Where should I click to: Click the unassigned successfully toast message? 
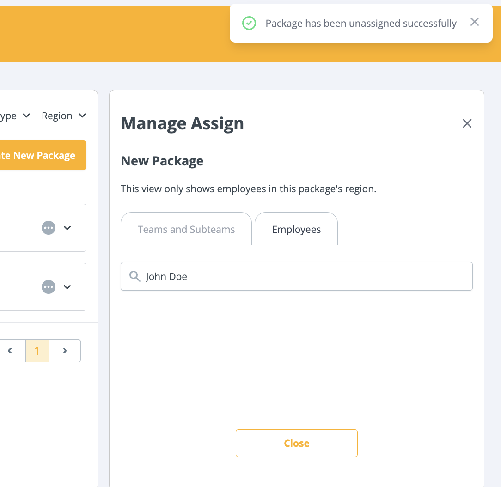coord(360,24)
